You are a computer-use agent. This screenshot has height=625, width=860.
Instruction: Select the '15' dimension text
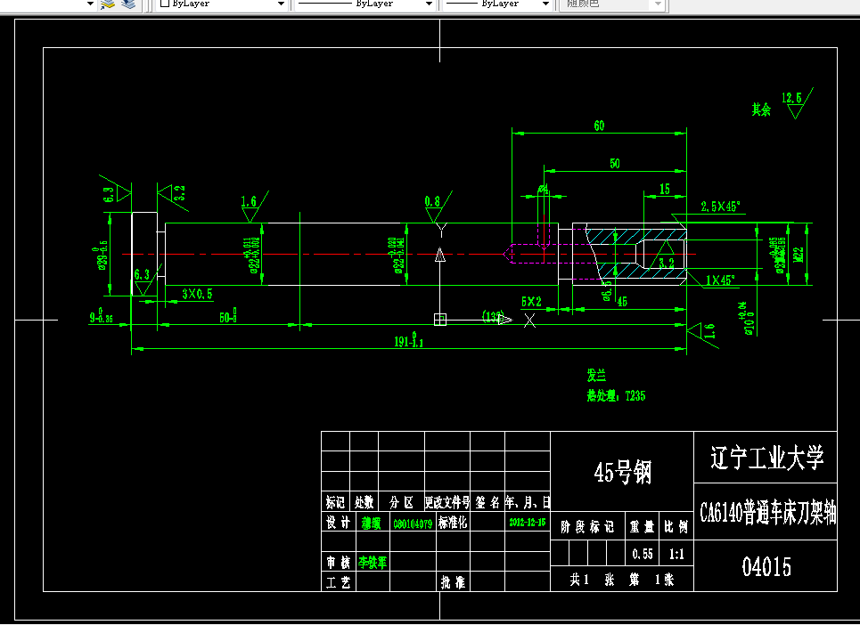tap(665, 190)
